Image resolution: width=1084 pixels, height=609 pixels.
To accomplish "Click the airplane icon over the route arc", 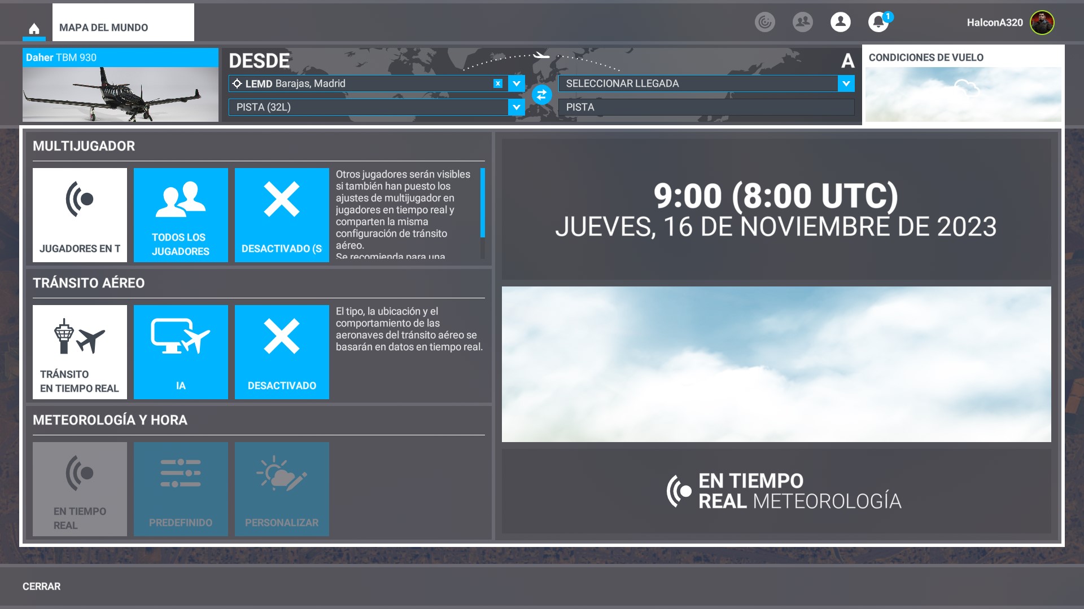I will 541,55.
